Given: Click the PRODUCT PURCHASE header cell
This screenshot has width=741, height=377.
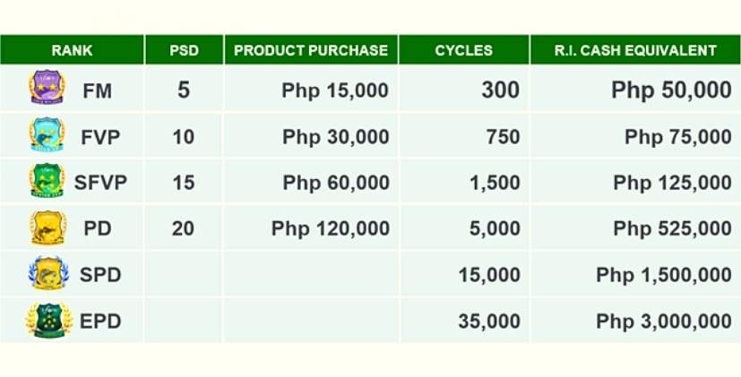Looking at the screenshot, I should pyautogui.click(x=311, y=49).
